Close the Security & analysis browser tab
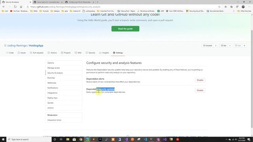The image size is (253, 142). [30, 2]
